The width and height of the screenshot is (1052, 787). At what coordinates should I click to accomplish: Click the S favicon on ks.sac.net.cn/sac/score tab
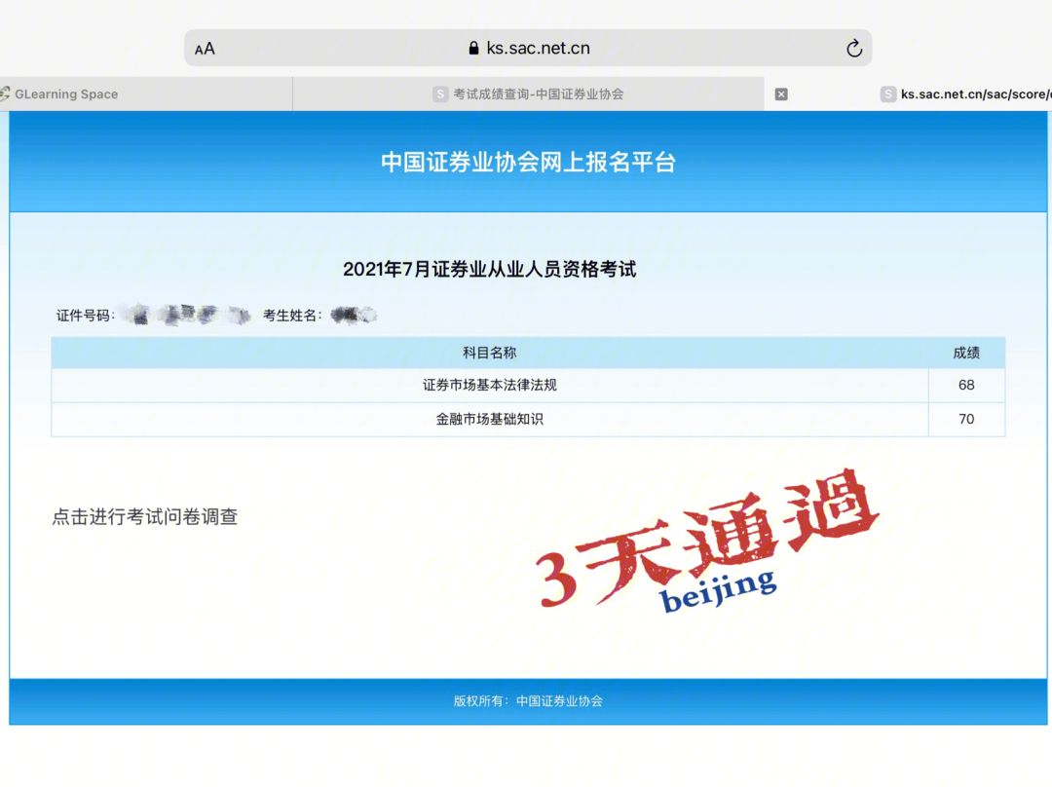point(888,94)
